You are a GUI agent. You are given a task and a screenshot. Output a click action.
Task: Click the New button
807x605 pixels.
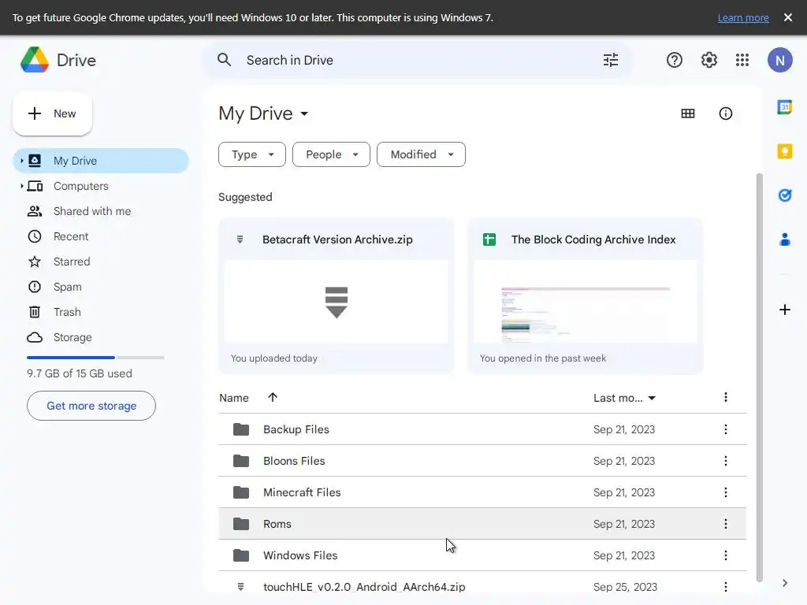point(52,113)
